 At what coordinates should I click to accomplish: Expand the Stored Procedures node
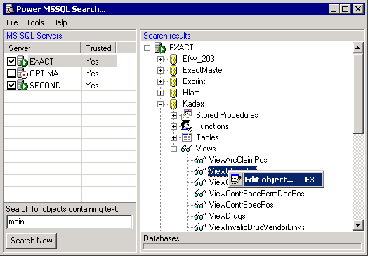pyautogui.click(x=173, y=116)
